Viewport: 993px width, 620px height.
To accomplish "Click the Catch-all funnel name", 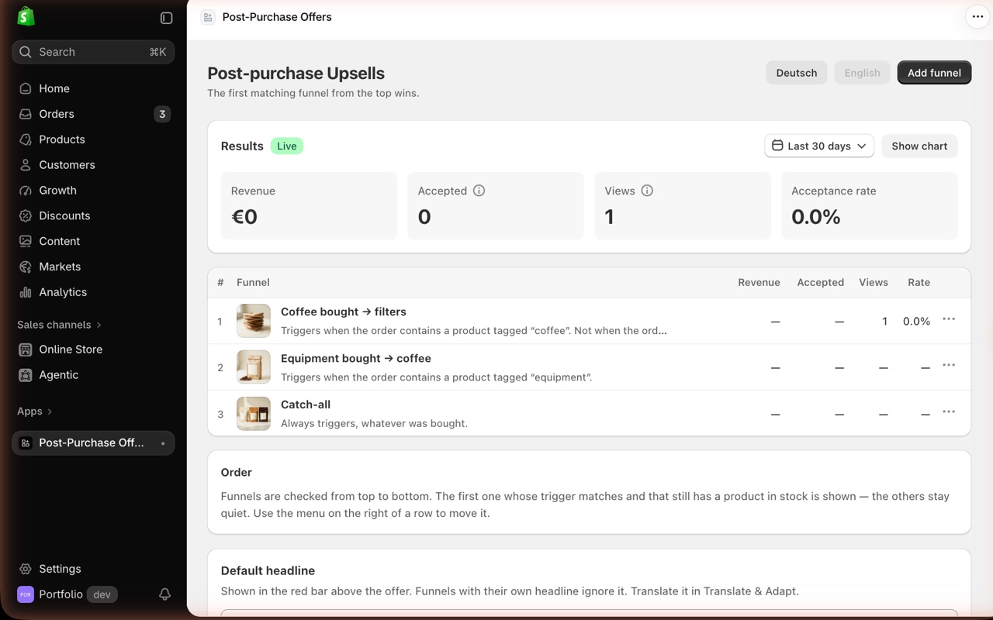I will point(306,405).
